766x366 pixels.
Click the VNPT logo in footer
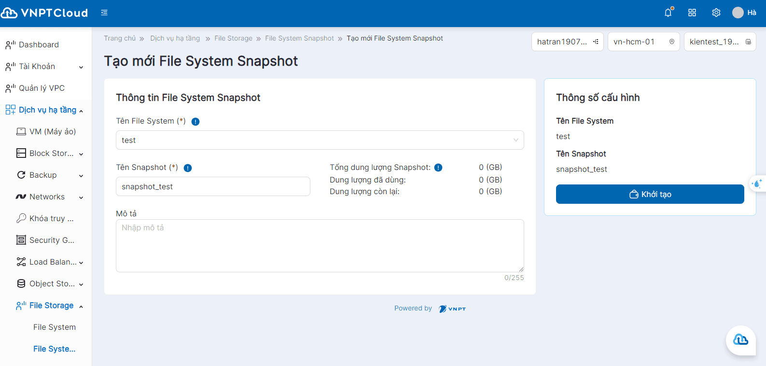(452, 309)
